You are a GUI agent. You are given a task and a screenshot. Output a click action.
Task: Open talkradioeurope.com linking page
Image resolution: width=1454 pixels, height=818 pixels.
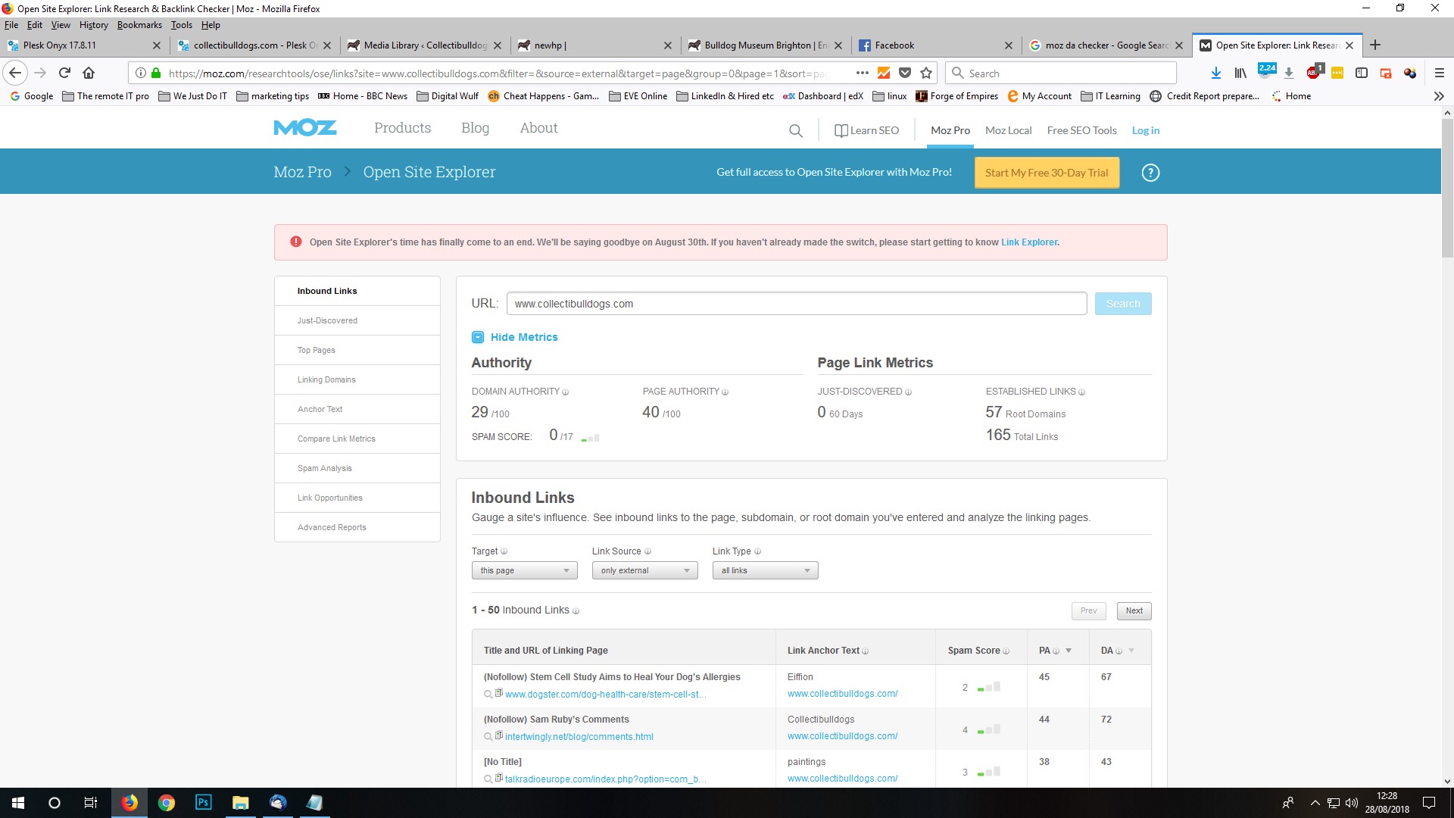point(605,779)
